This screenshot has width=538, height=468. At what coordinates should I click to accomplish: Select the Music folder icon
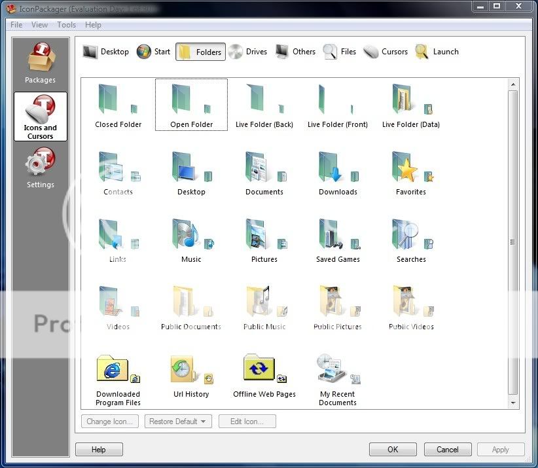coord(191,240)
